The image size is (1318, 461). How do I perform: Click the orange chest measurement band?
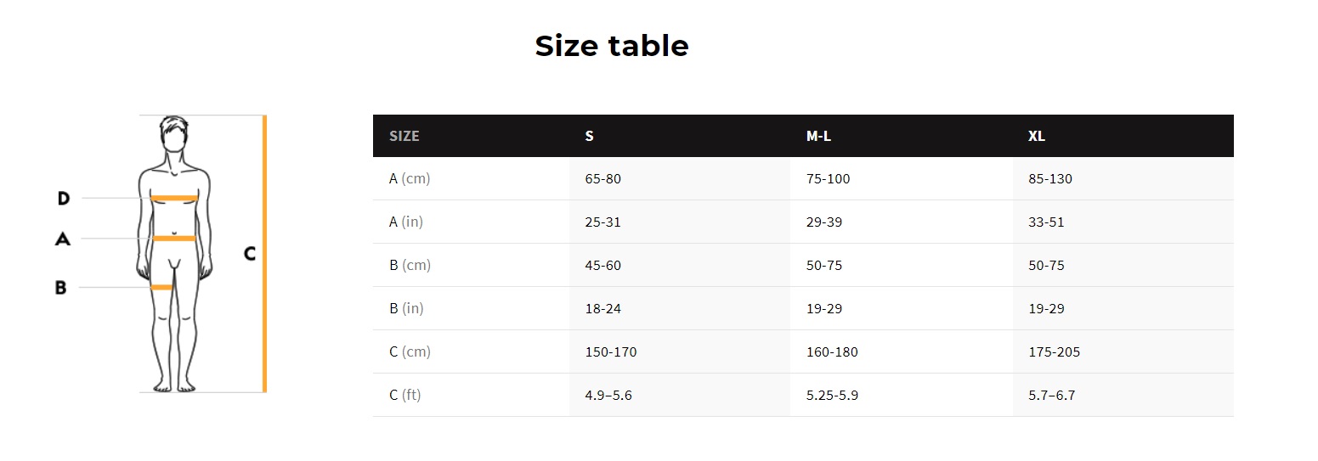tap(174, 199)
